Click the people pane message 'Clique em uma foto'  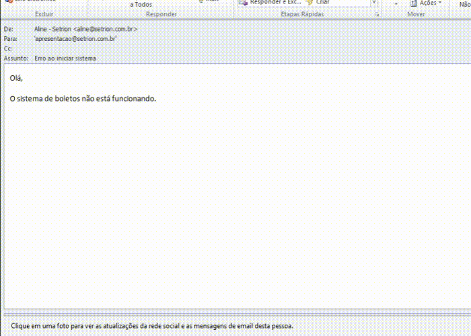(x=152, y=326)
